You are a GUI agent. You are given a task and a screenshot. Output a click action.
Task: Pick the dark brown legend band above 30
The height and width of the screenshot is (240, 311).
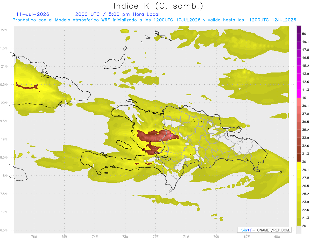click(x=299, y=158)
